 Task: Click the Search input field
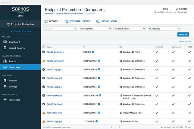(x=59, y=29)
